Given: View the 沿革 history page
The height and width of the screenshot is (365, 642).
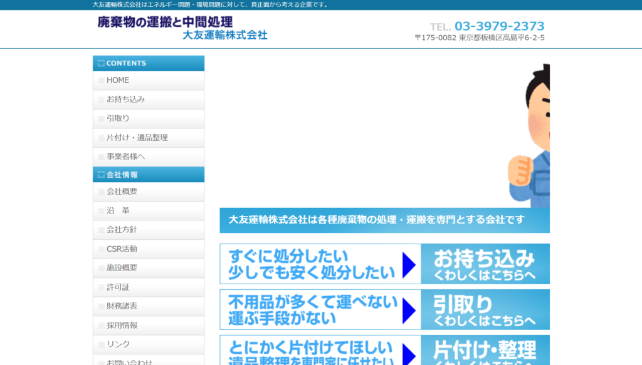Looking at the screenshot, I should (118, 210).
